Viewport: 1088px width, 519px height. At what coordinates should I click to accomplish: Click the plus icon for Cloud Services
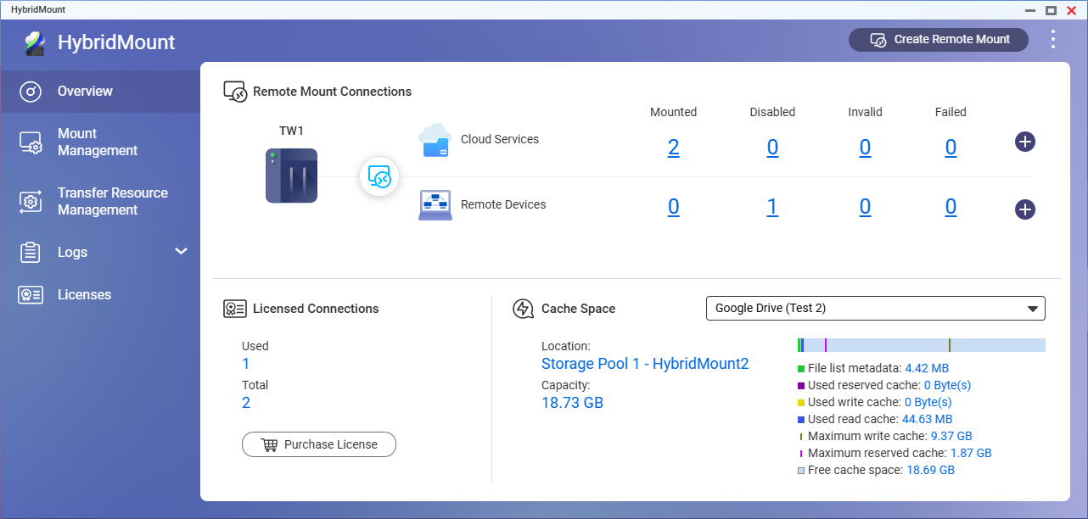1024,142
